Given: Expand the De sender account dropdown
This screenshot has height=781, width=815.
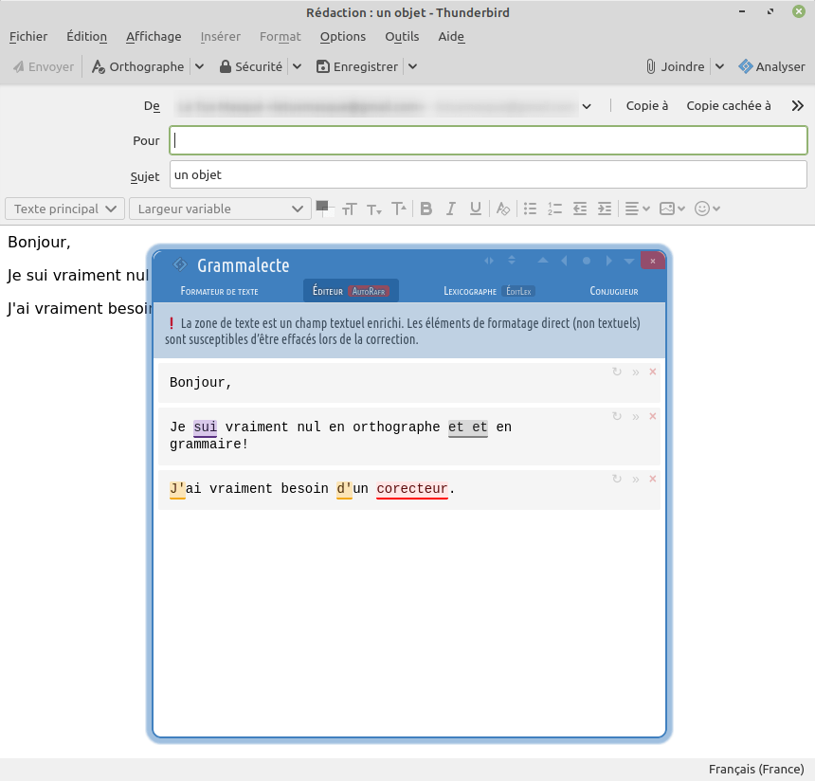Looking at the screenshot, I should click(587, 106).
